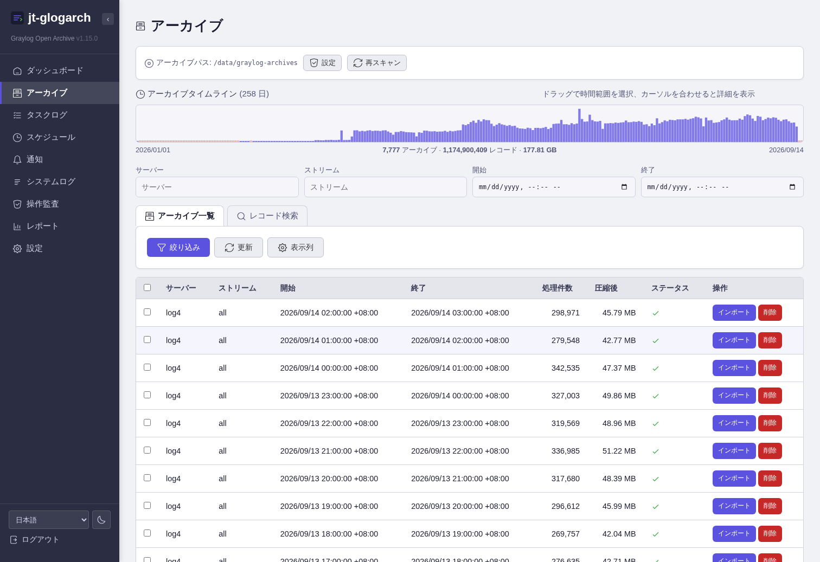The width and height of the screenshot is (820, 562).
Task: Click status checkmark of 42.77 MB row
Action: [656, 341]
